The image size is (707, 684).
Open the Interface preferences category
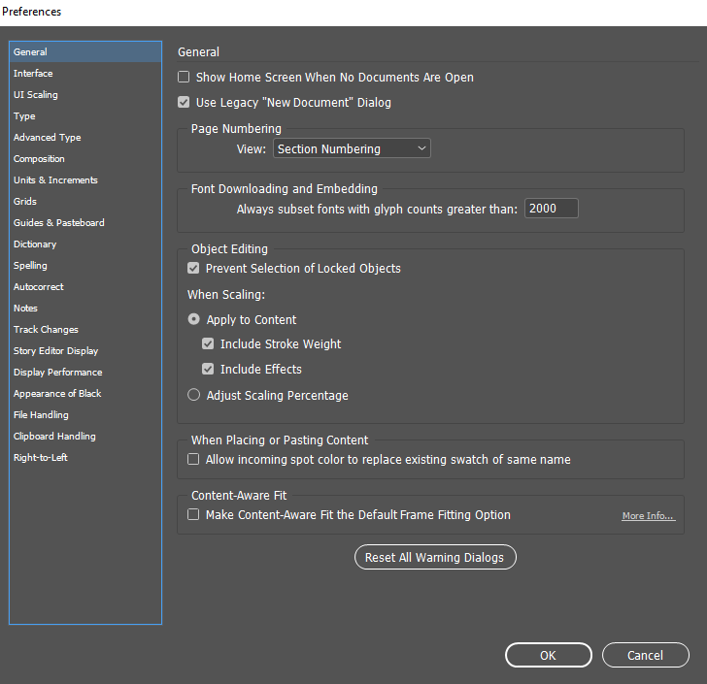point(85,73)
